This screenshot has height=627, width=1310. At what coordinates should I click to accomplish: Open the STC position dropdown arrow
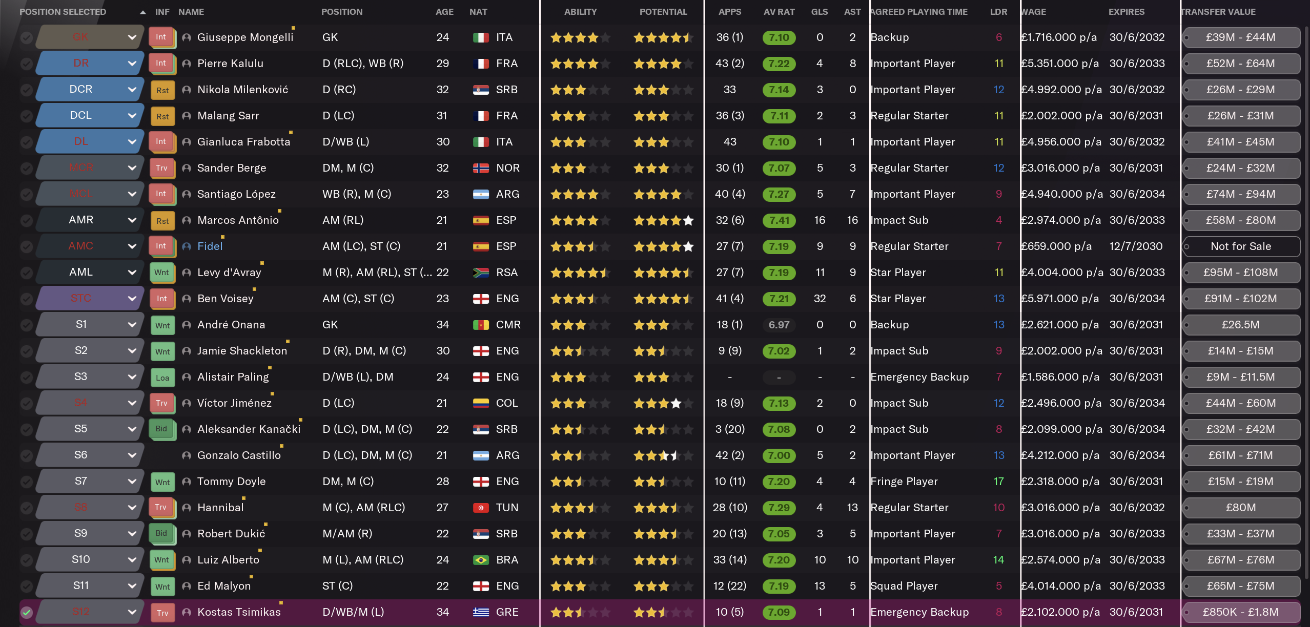132,298
